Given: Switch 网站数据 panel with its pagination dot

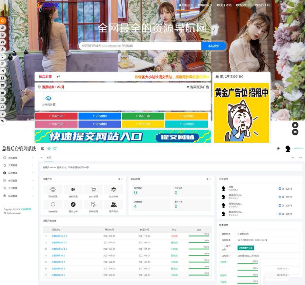Looking at the screenshot, I should [x=207, y=179].
